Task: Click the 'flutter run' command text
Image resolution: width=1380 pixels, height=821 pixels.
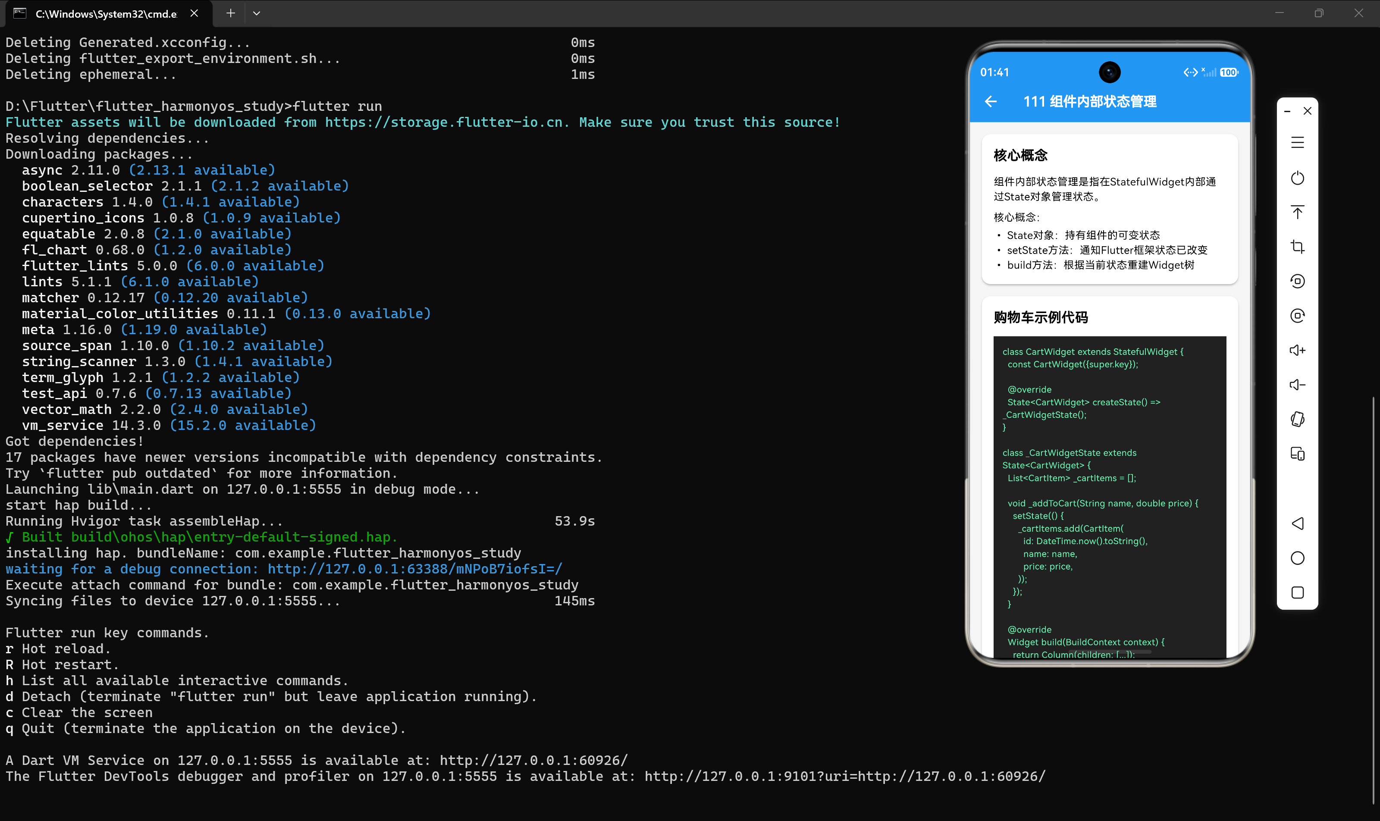Action: pos(337,106)
